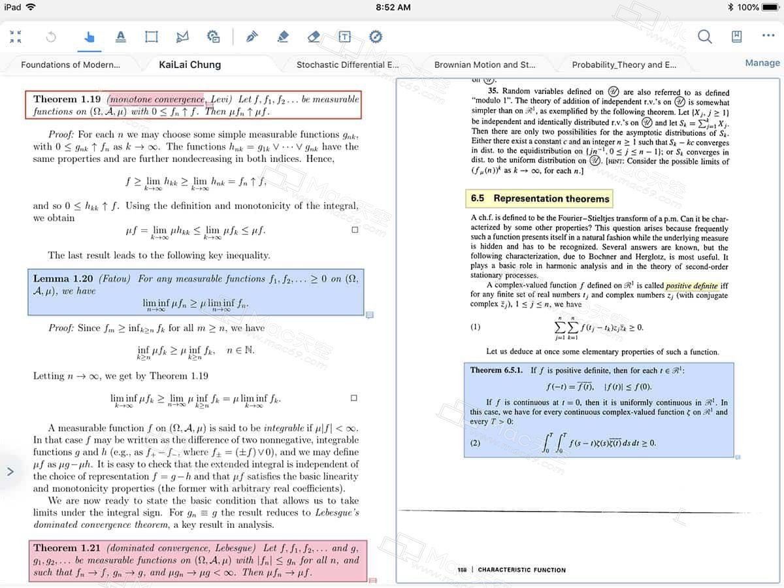Tap the Wi-Fi status icon
The image size is (784, 588).
(x=31, y=7)
